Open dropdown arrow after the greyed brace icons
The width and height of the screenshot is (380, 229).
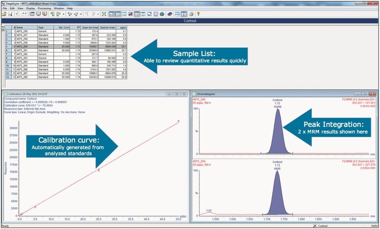pos(98,14)
